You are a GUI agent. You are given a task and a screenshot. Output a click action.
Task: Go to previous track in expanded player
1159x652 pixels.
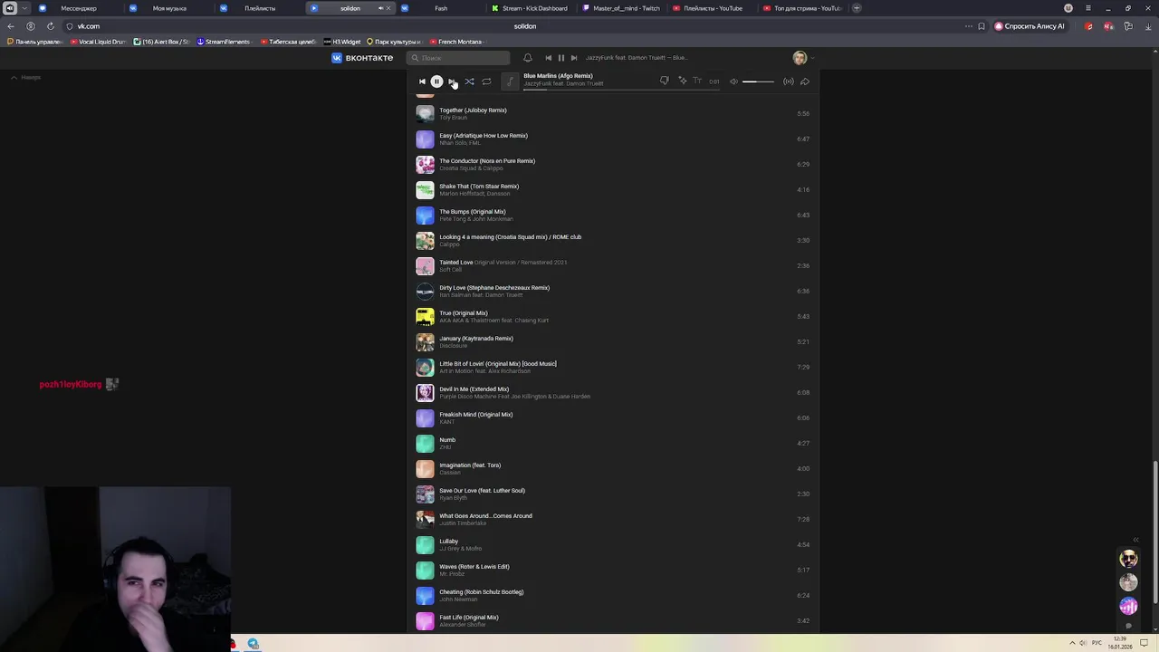422,81
